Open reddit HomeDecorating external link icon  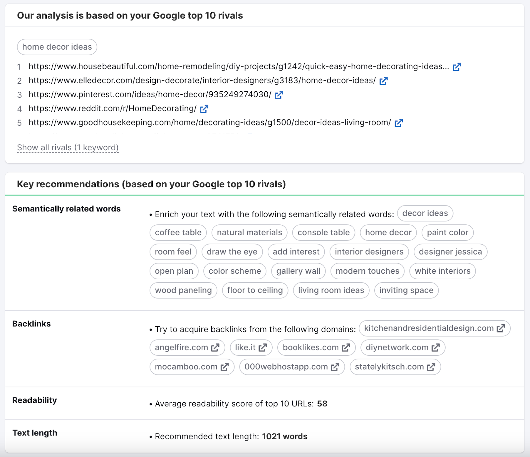click(204, 109)
